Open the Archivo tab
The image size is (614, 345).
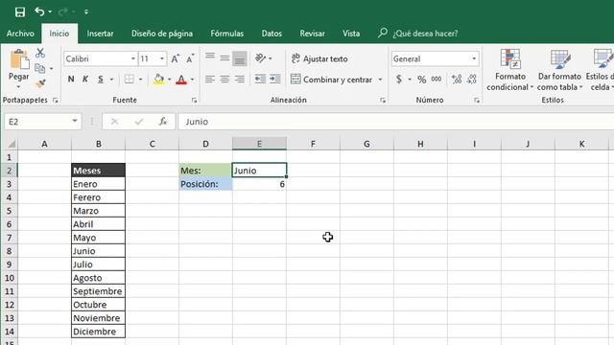(x=20, y=34)
